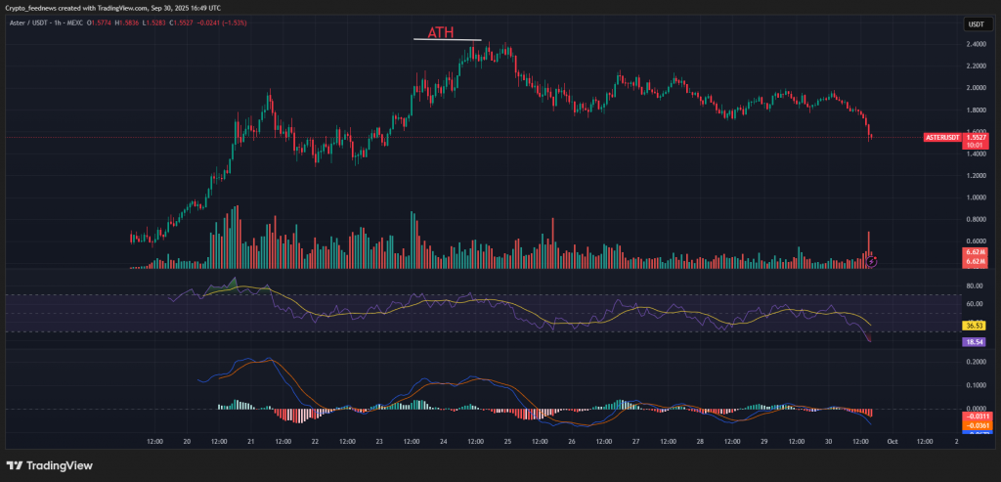The width and height of the screenshot is (1001, 482).
Task: Click the 2.4000 price axis level
Action: pyautogui.click(x=975, y=45)
